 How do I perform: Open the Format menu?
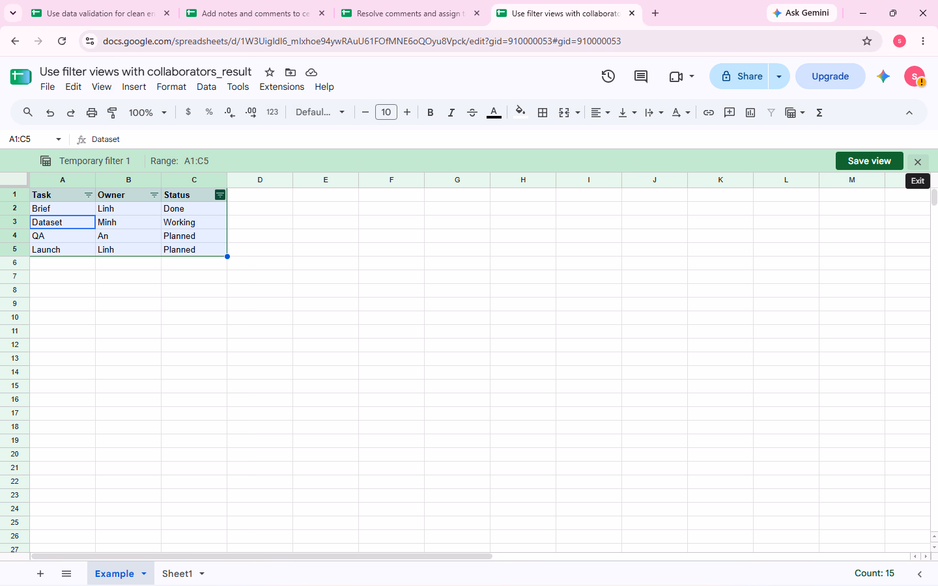click(171, 87)
